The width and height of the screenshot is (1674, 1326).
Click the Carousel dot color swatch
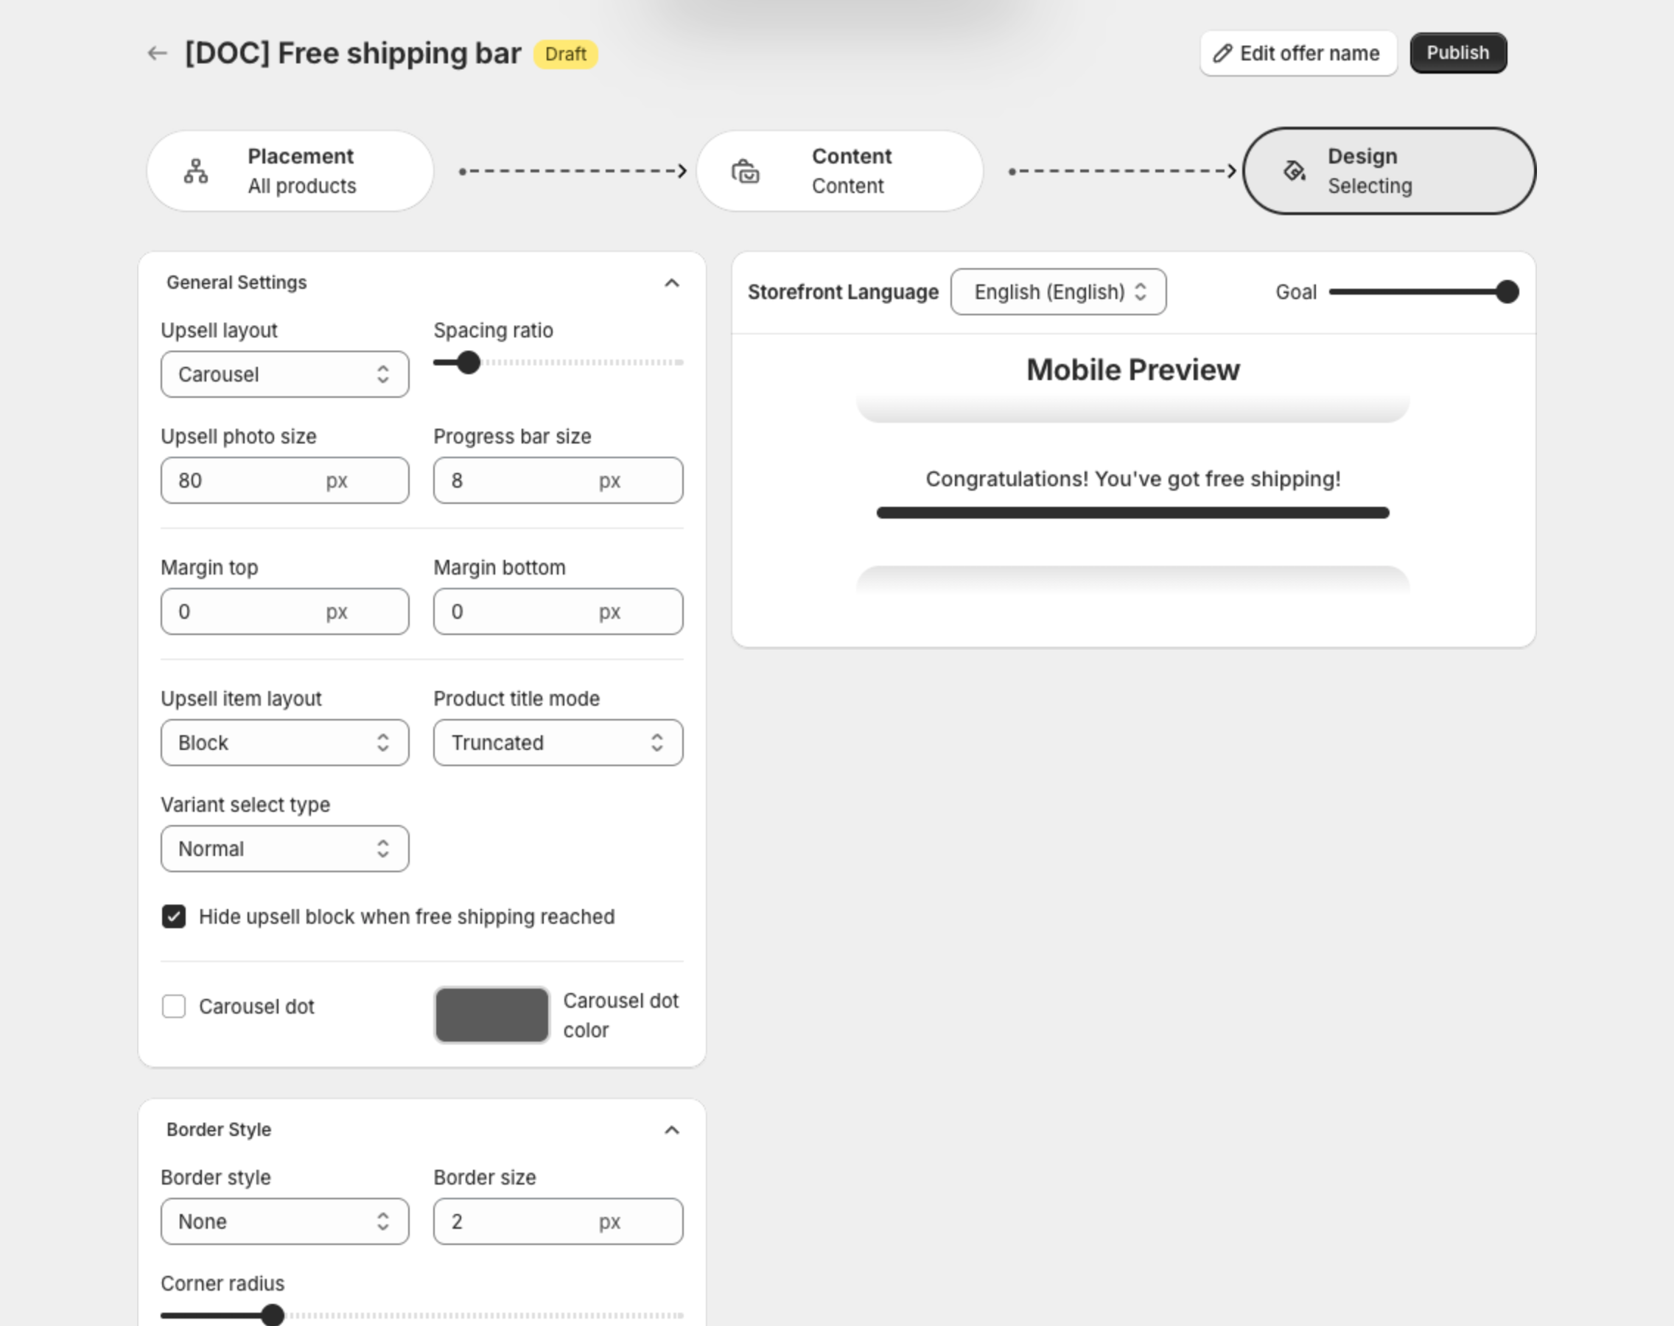point(491,1014)
